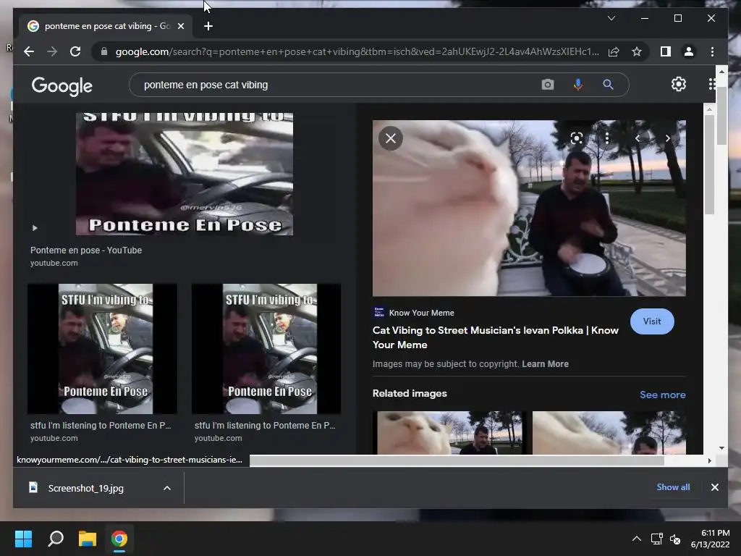This screenshot has height=556, width=741.
Task: Show hidden system tray icons
Action: point(637,539)
